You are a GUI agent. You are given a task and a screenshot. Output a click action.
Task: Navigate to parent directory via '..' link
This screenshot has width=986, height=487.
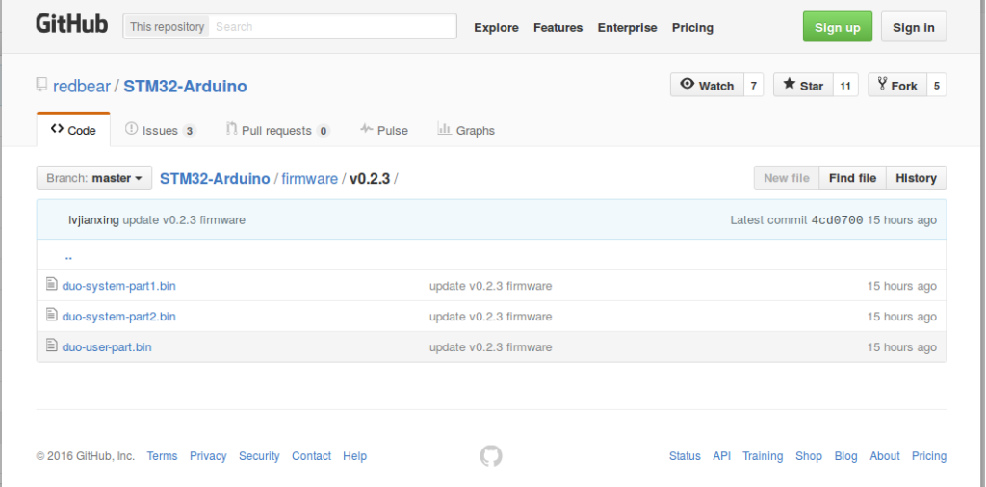tap(68, 256)
